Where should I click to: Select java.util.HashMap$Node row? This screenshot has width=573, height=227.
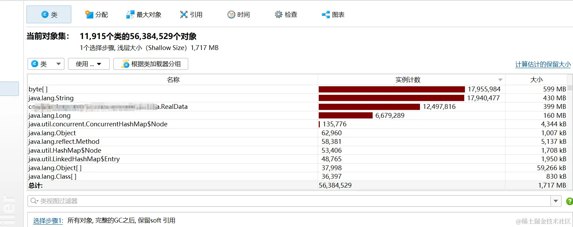(297, 150)
